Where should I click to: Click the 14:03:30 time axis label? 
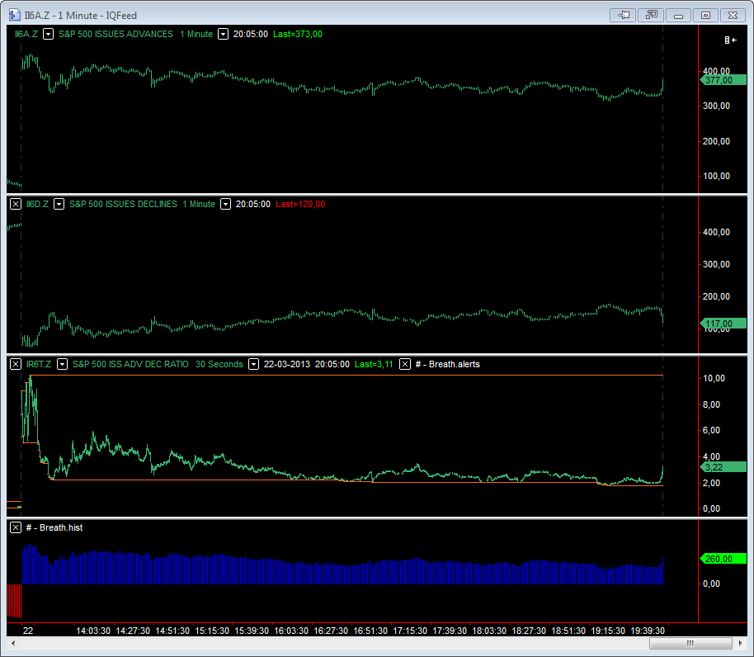[x=93, y=631]
